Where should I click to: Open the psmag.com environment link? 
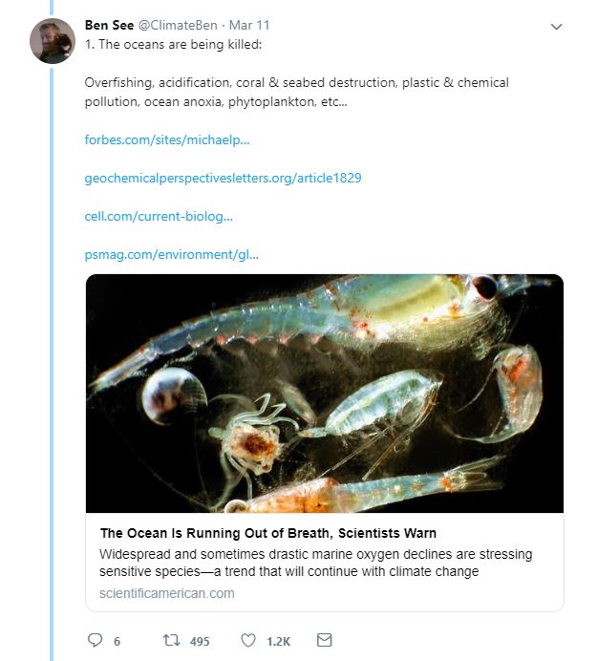tap(171, 254)
